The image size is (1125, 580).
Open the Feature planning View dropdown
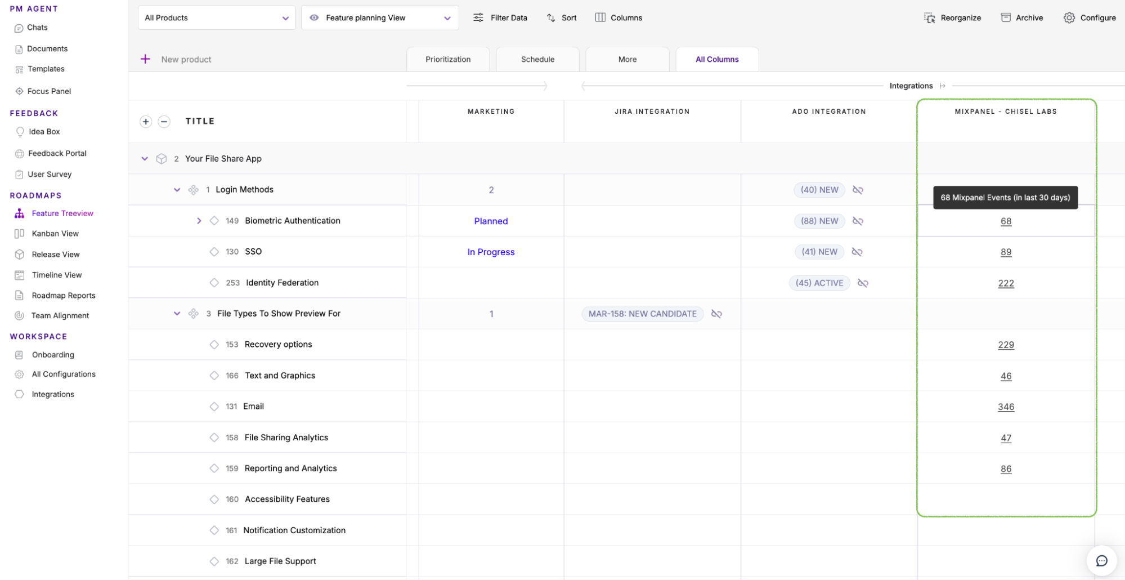380,18
